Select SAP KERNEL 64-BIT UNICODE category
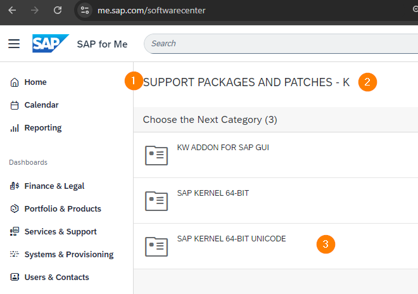This screenshot has width=418, height=294. (275, 246)
